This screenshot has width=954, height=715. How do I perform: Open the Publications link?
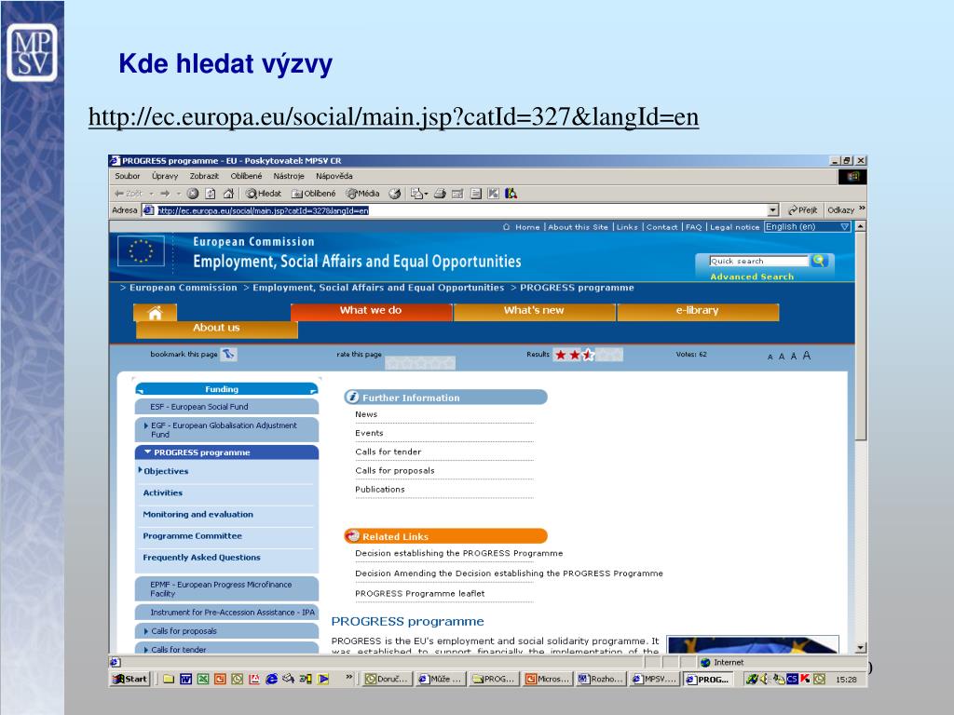click(x=380, y=490)
